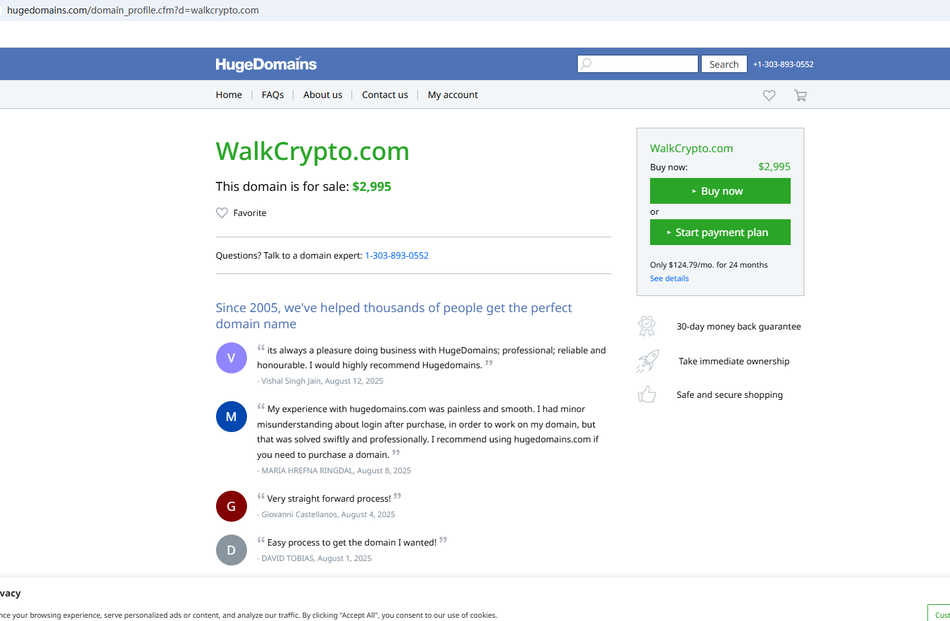Click 'Very straight forward process!' review text

pos(329,498)
